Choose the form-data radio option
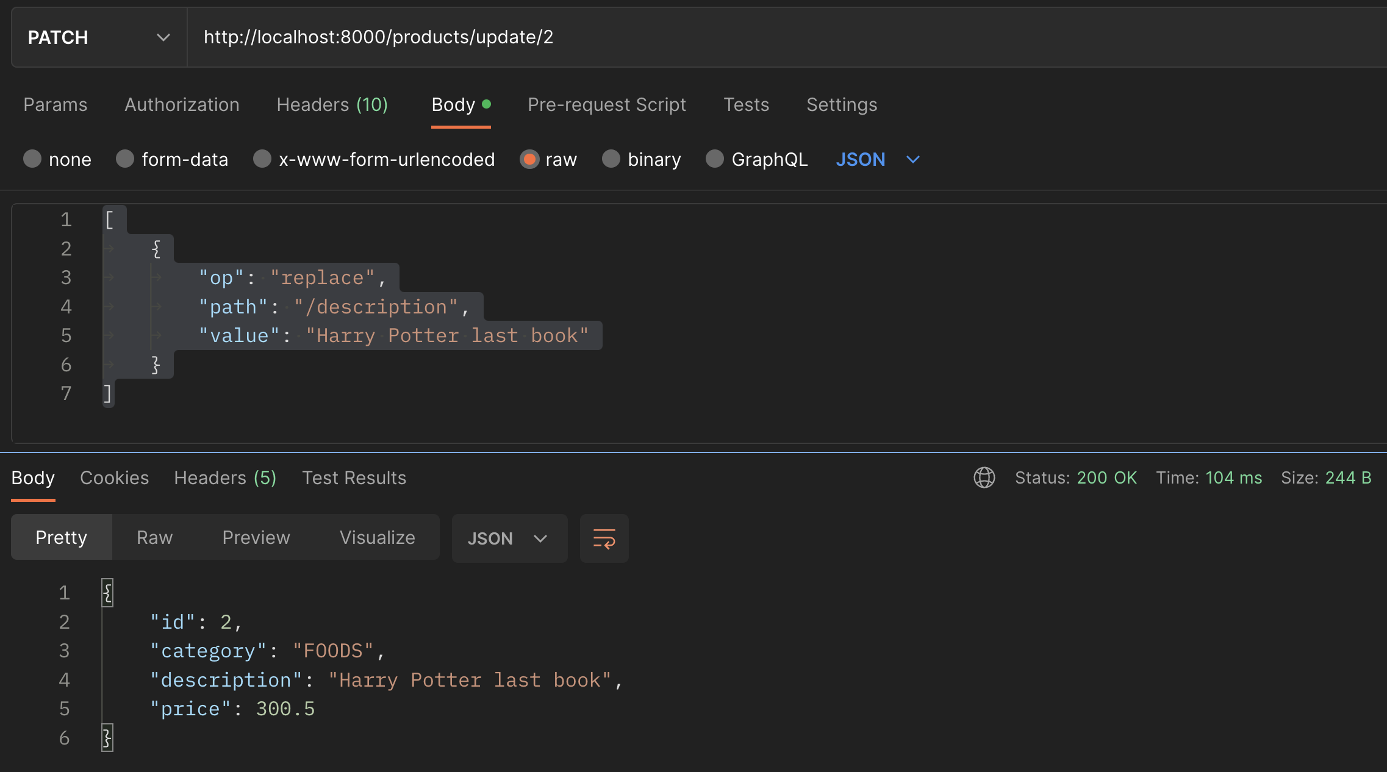 (x=125, y=159)
